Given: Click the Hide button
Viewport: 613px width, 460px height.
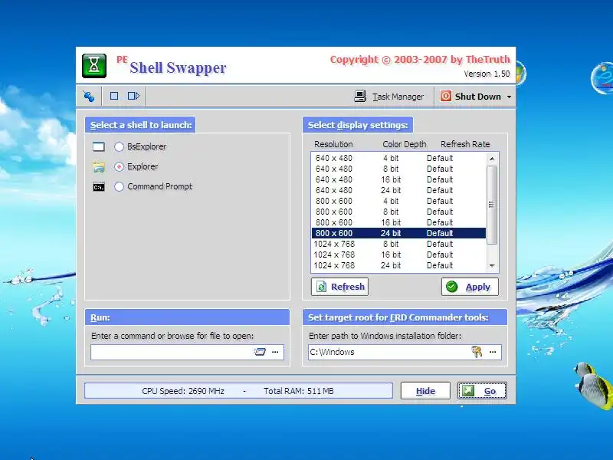Looking at the screenshot, I should point(425,391).
